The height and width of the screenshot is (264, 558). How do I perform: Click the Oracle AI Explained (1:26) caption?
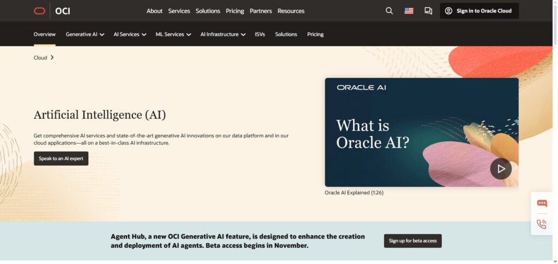354,193
